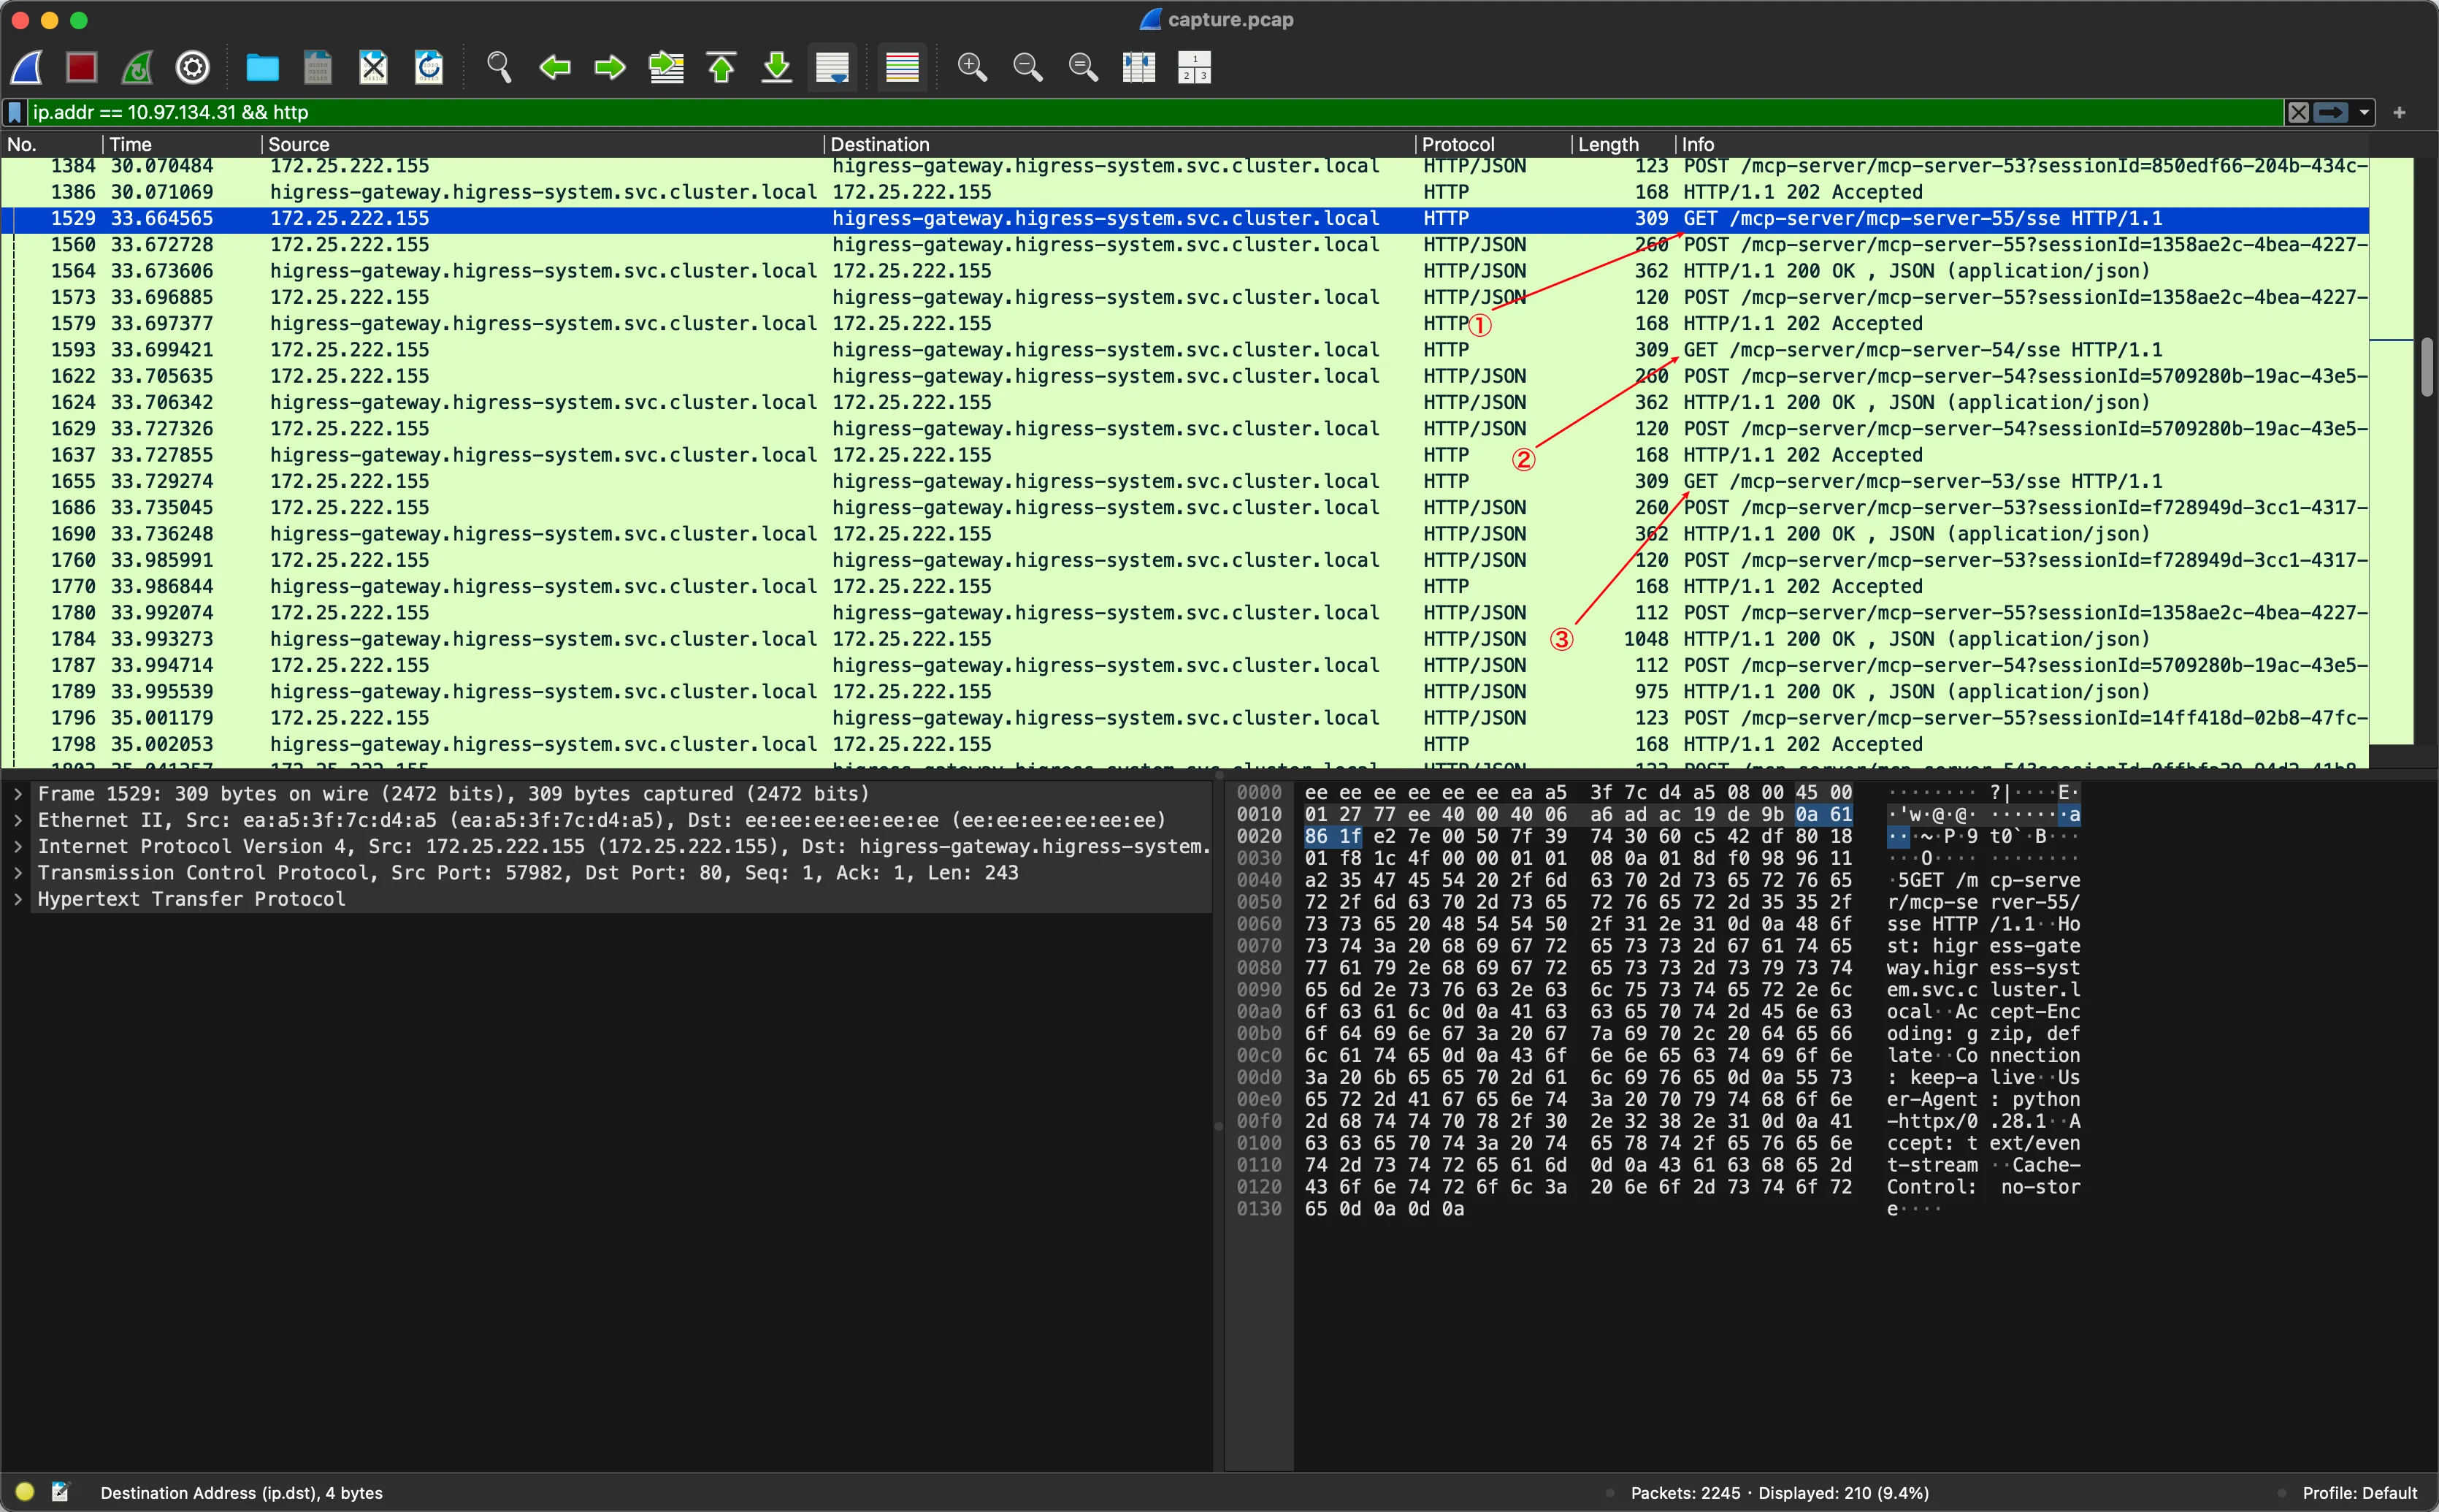Sort by the Destination column header
Viewport: 2439px width, 1512px height.
(1119, 144)
